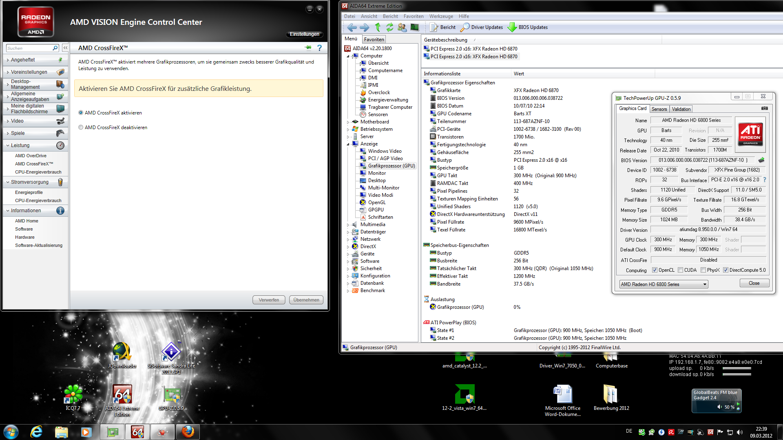Open Firefox from the taskbar

tap(188, 431)
